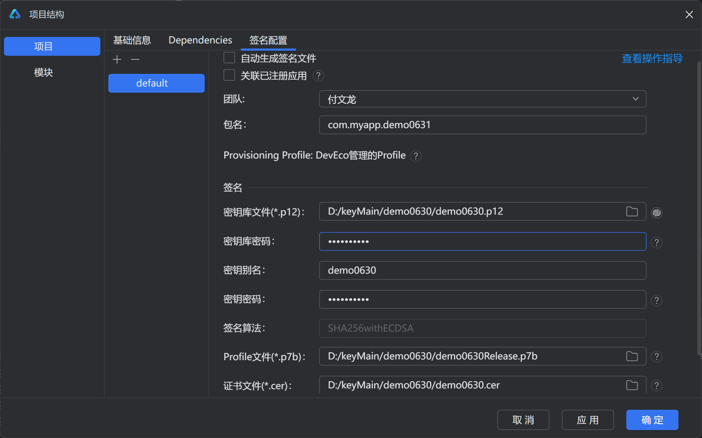This screenshot has height=438, width=702.
Task: Click the fingerprint icon to generate a keystore
Action: 657,212
